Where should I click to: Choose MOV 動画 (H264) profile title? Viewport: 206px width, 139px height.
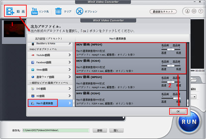pyautogui.click(x=88, y=61)
